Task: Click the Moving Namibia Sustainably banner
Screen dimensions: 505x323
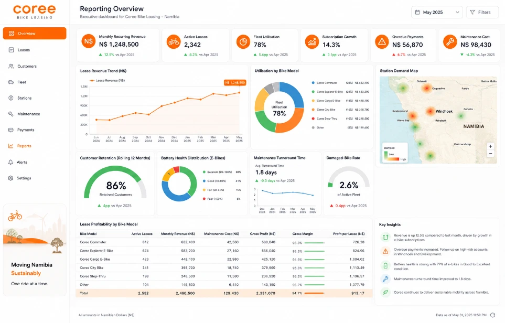Action: pyautogui.click(x=35, y=250)
